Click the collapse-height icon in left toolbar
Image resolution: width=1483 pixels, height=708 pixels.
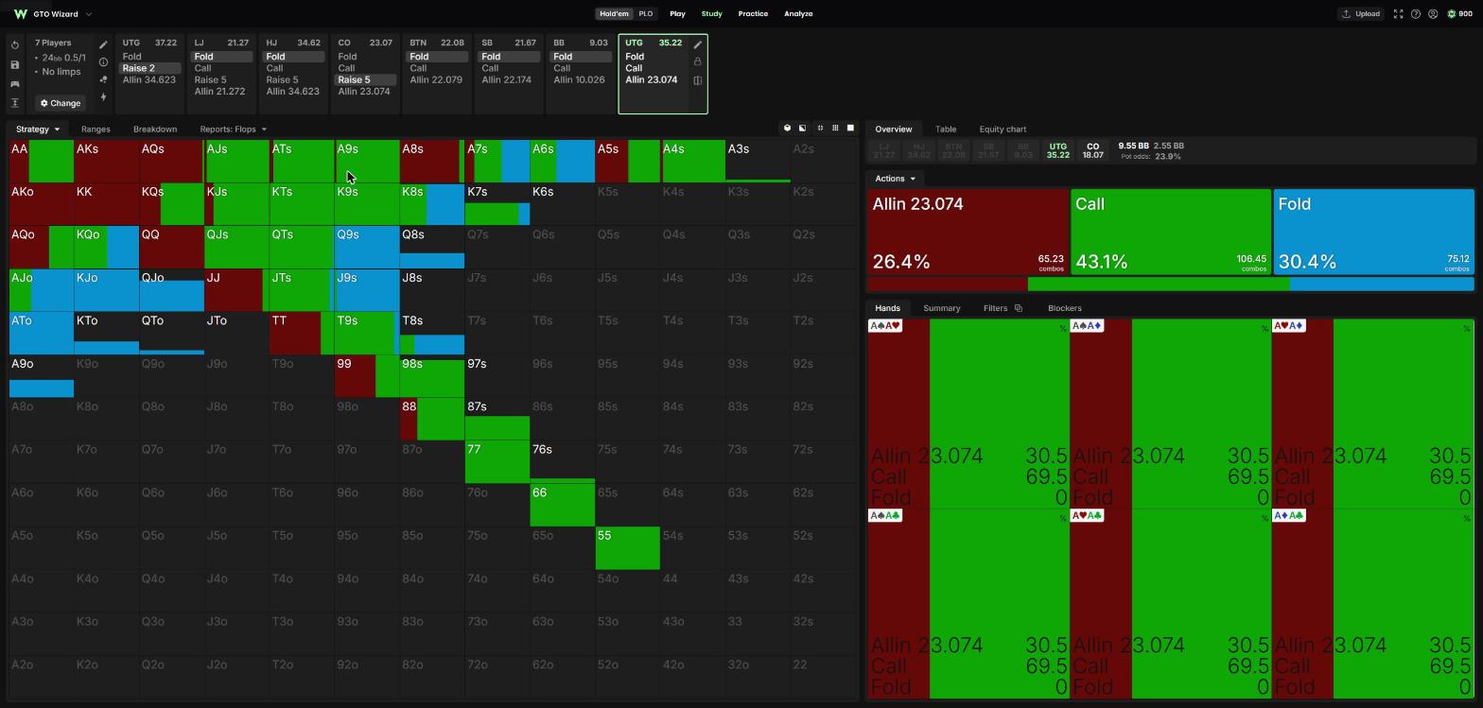15,103
